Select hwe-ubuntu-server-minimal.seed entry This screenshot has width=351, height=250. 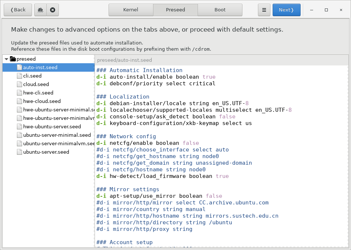click(x=48, y=110)
